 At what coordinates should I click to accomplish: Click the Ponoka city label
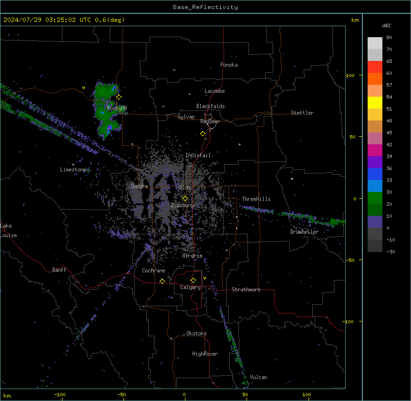click(x=229, y=65)
